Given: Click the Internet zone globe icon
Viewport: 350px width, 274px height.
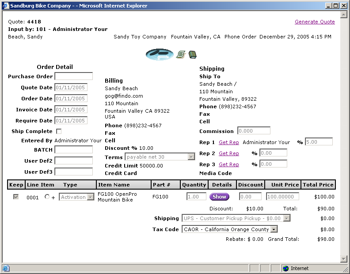Looking at the screenshot, I should click(x=285, y=268).
